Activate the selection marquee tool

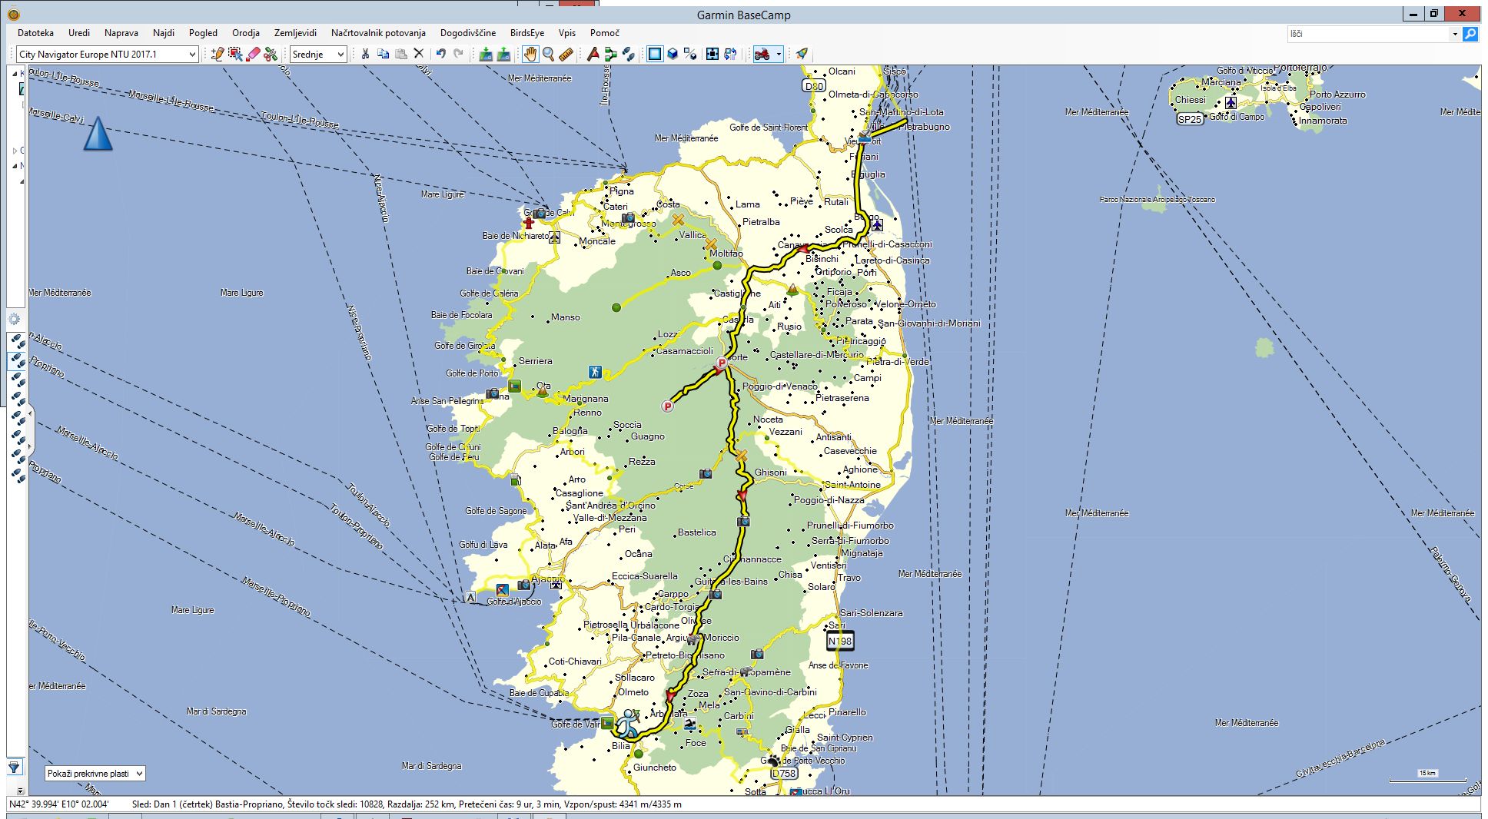(235, 54)
